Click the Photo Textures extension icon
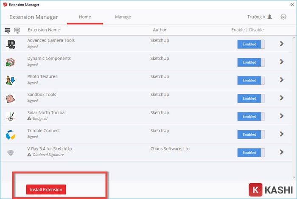This screenshot has height=199, width=297. 11,81
